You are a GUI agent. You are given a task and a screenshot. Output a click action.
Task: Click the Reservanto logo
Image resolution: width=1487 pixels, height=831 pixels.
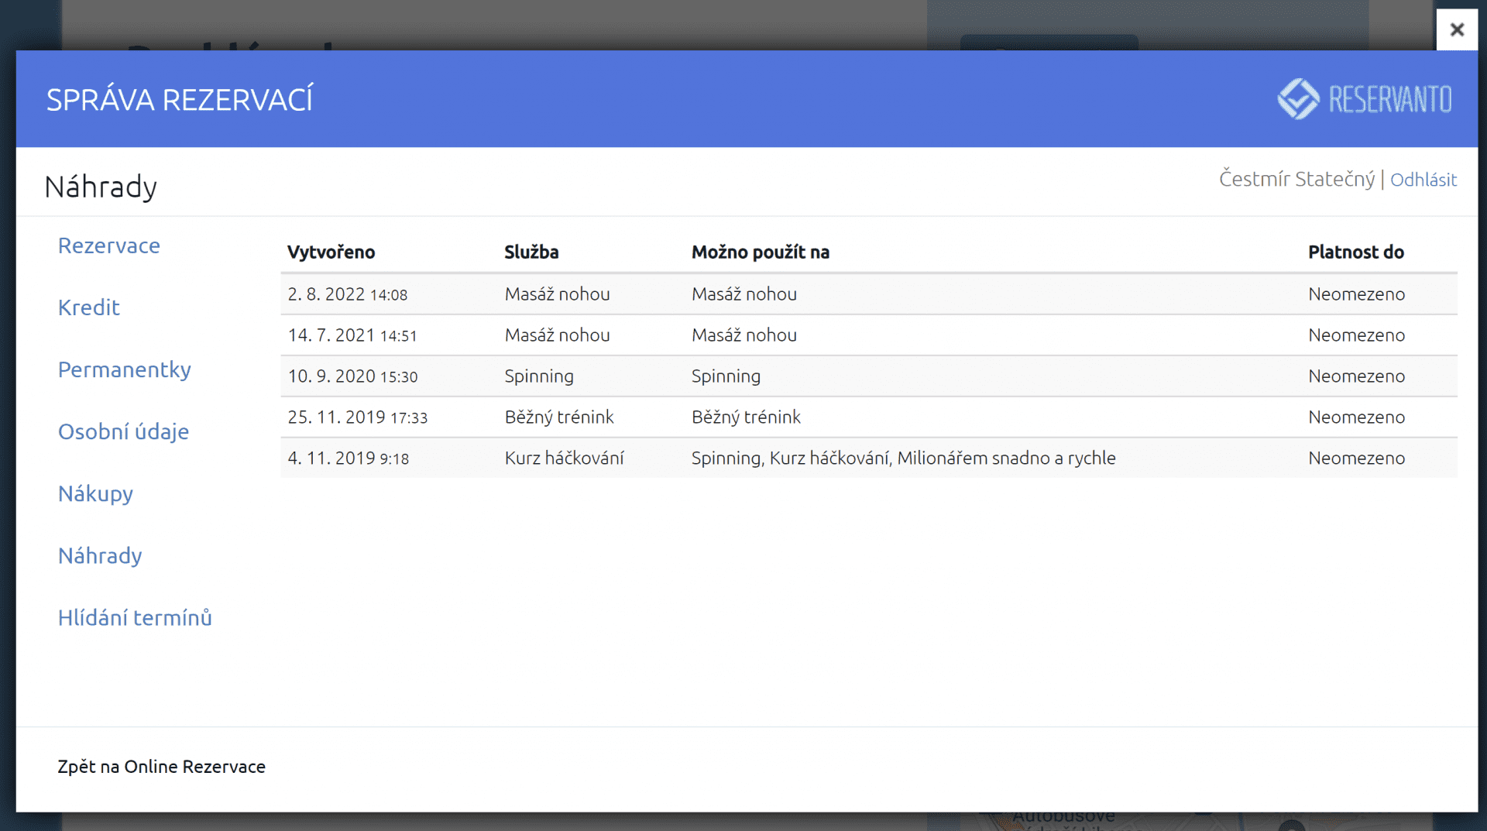[1364, 99]
